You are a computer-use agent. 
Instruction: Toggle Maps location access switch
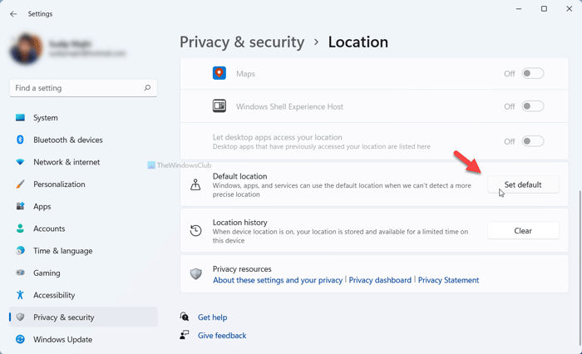point(532,73)
